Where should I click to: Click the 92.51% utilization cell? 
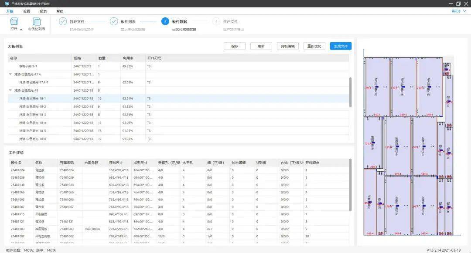pos(128,99)
